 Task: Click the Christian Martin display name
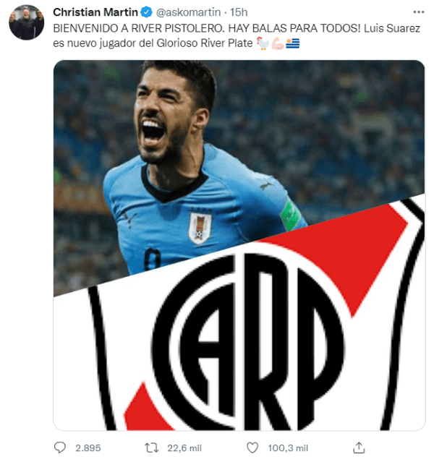point(95,12)
